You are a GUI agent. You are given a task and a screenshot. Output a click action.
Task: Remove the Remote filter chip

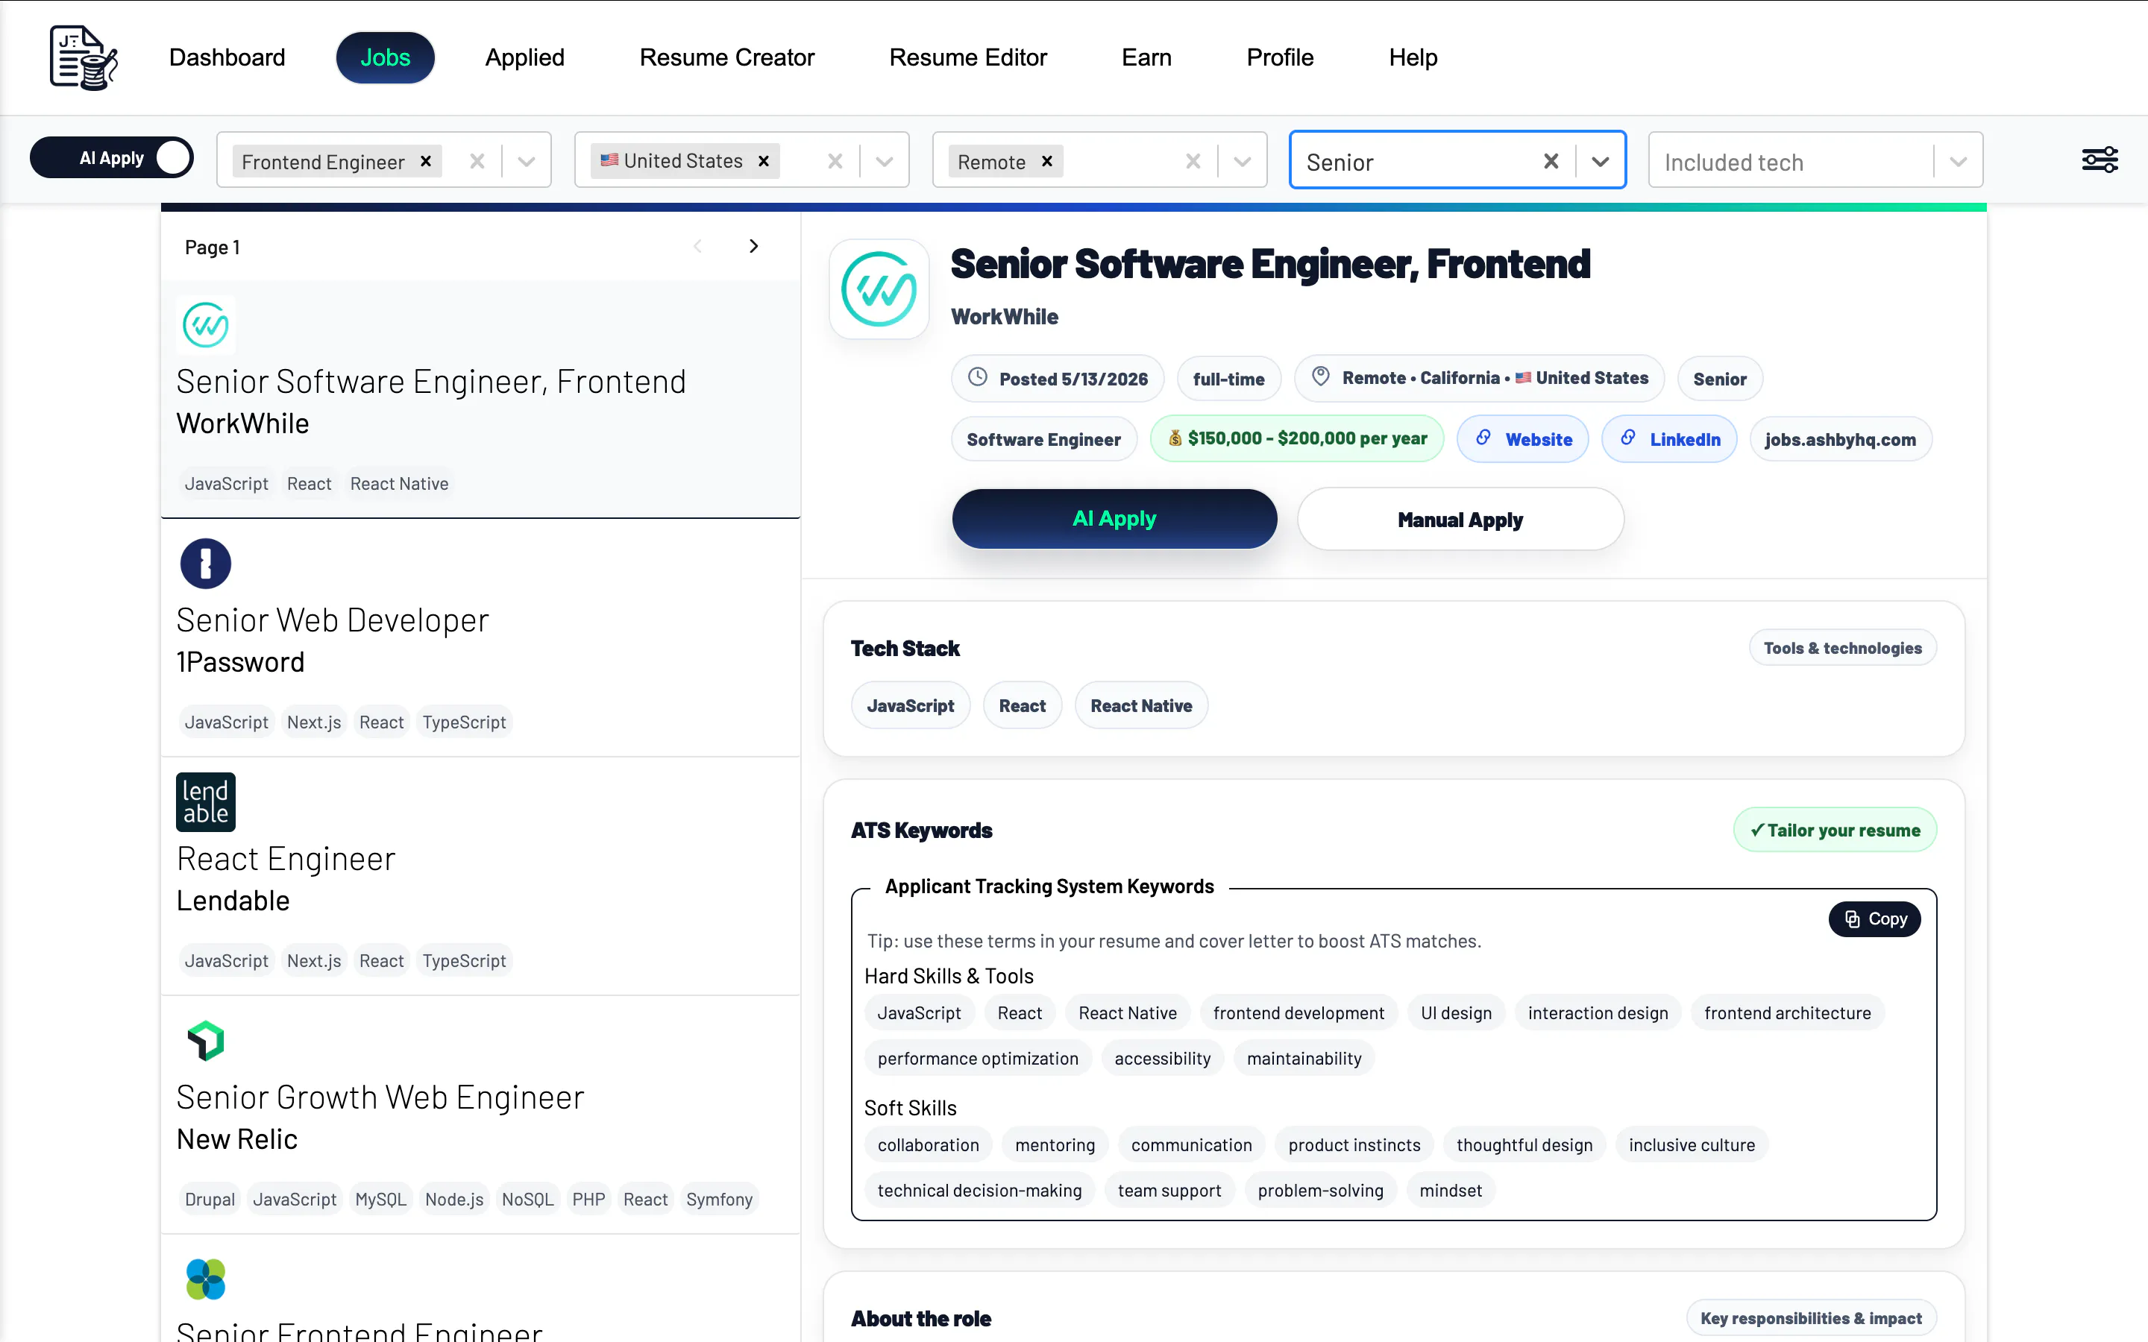(1047, 162)
